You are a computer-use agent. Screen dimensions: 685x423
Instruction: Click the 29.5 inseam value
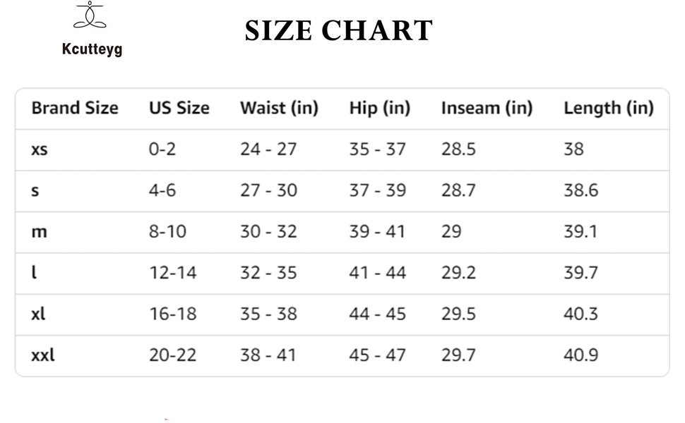click(x=458, y=314)
